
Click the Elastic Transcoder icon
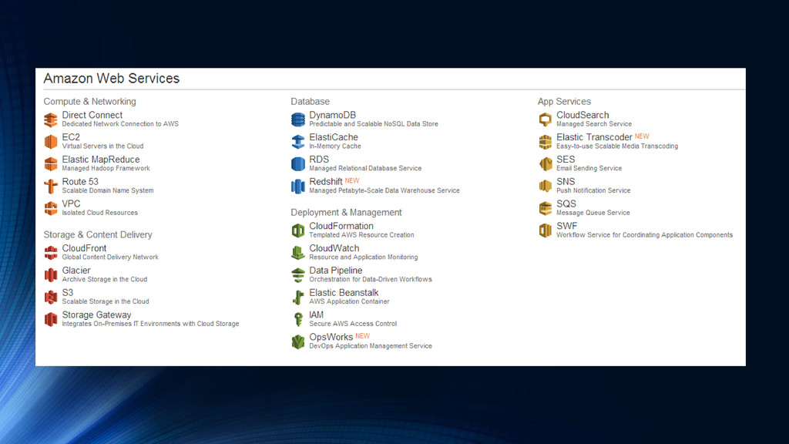(x=545, y=142)
